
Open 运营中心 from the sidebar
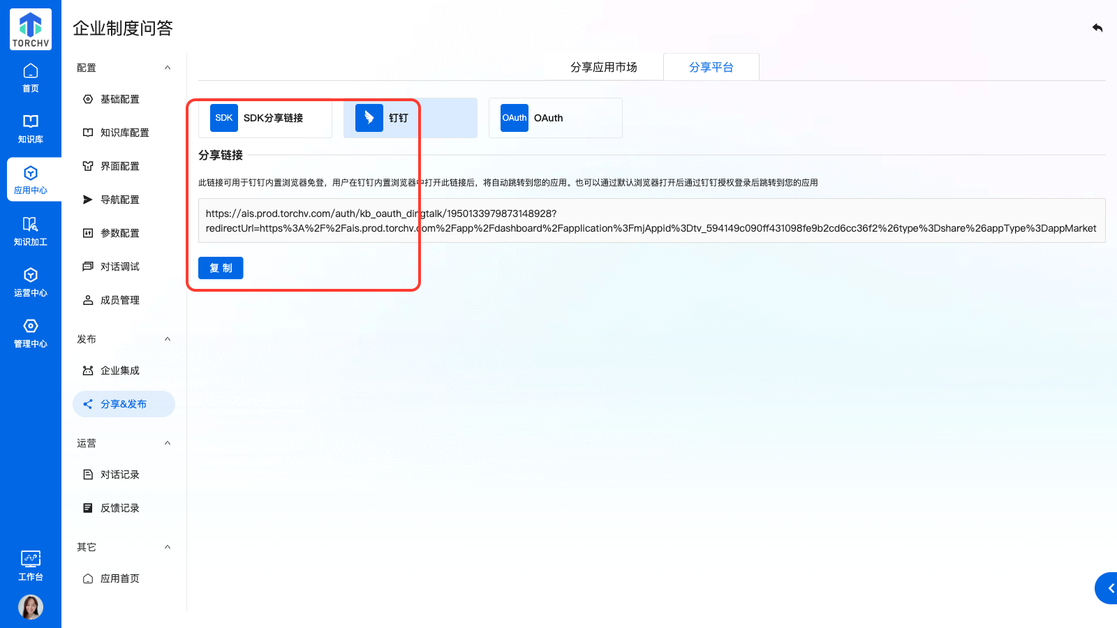tap(31, 282)
